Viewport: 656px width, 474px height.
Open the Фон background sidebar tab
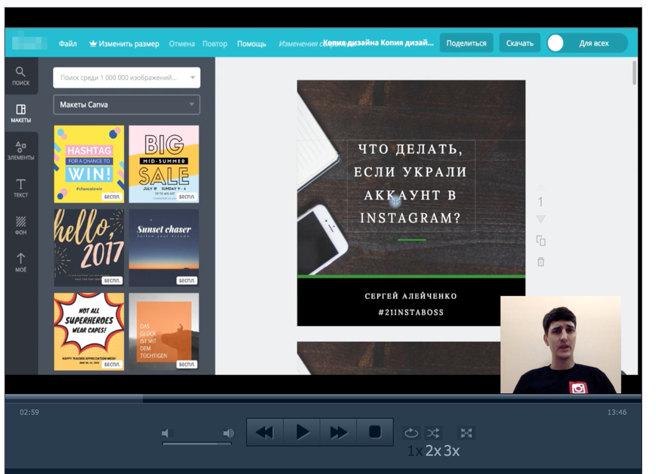(x=21, y=225)
